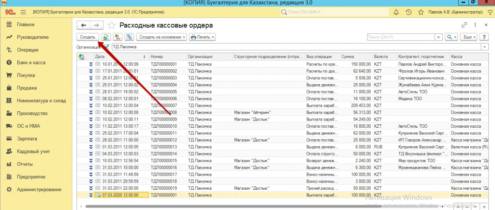This screenshot has width=495, height=210.
Task: Open the notifications bell icon
Action: point(396,12)
